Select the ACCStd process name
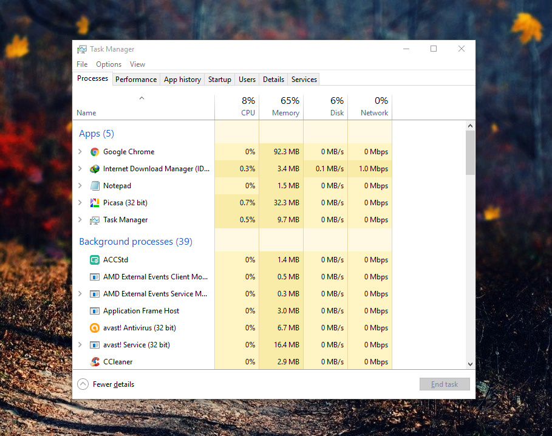The image size is (552, 436). coord(116,260)
